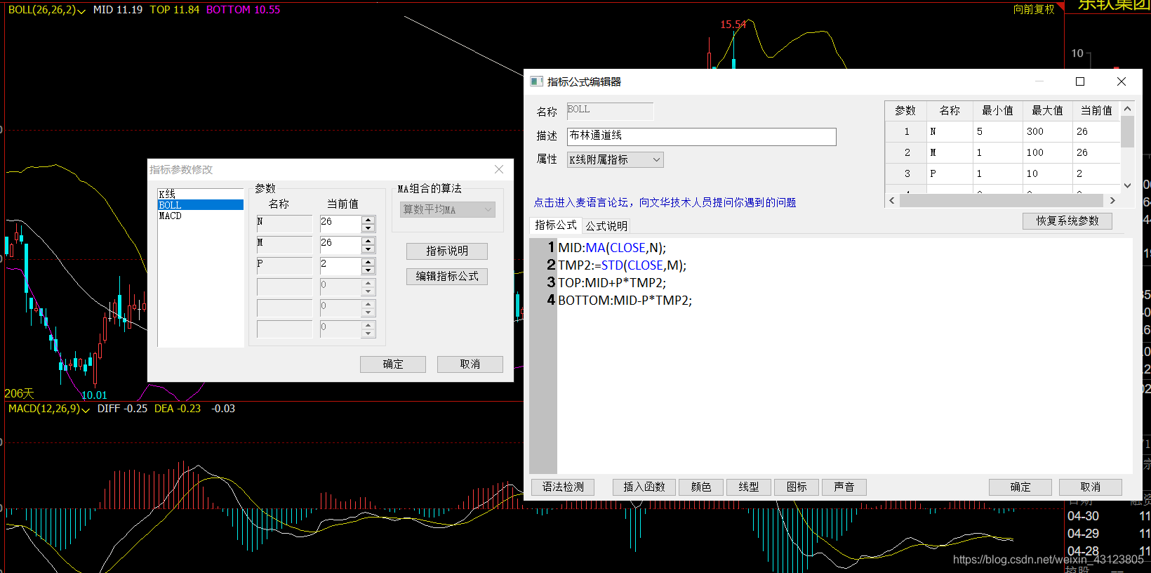Click the 当前值 cell for parameter P
Image resolution: width=1151 pixels, height=573 pixels.
[x=1096, y=173]
